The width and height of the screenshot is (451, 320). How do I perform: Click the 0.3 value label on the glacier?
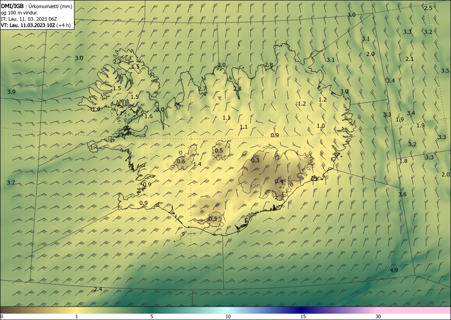(x=255, y=161)
